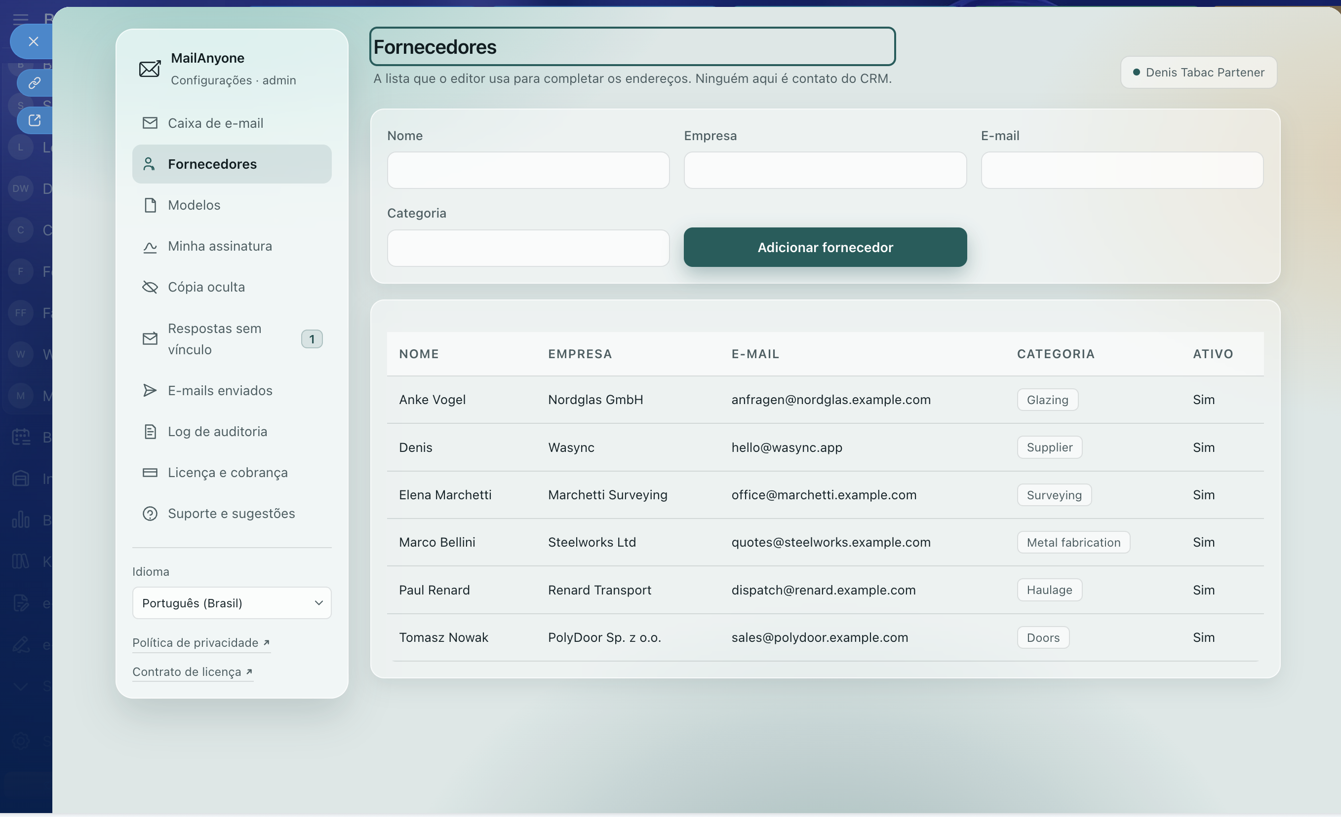Viewport: 1341px width, 817px height.
Task: Open the Política de privacidade link
Action: click(x=201, y=642)
